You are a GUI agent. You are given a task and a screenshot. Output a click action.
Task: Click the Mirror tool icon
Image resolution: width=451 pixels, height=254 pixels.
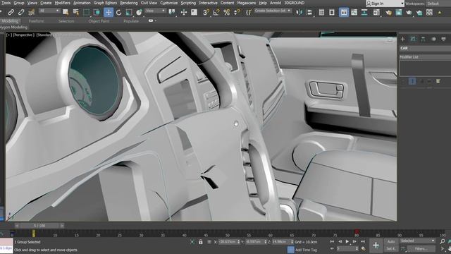299,13
